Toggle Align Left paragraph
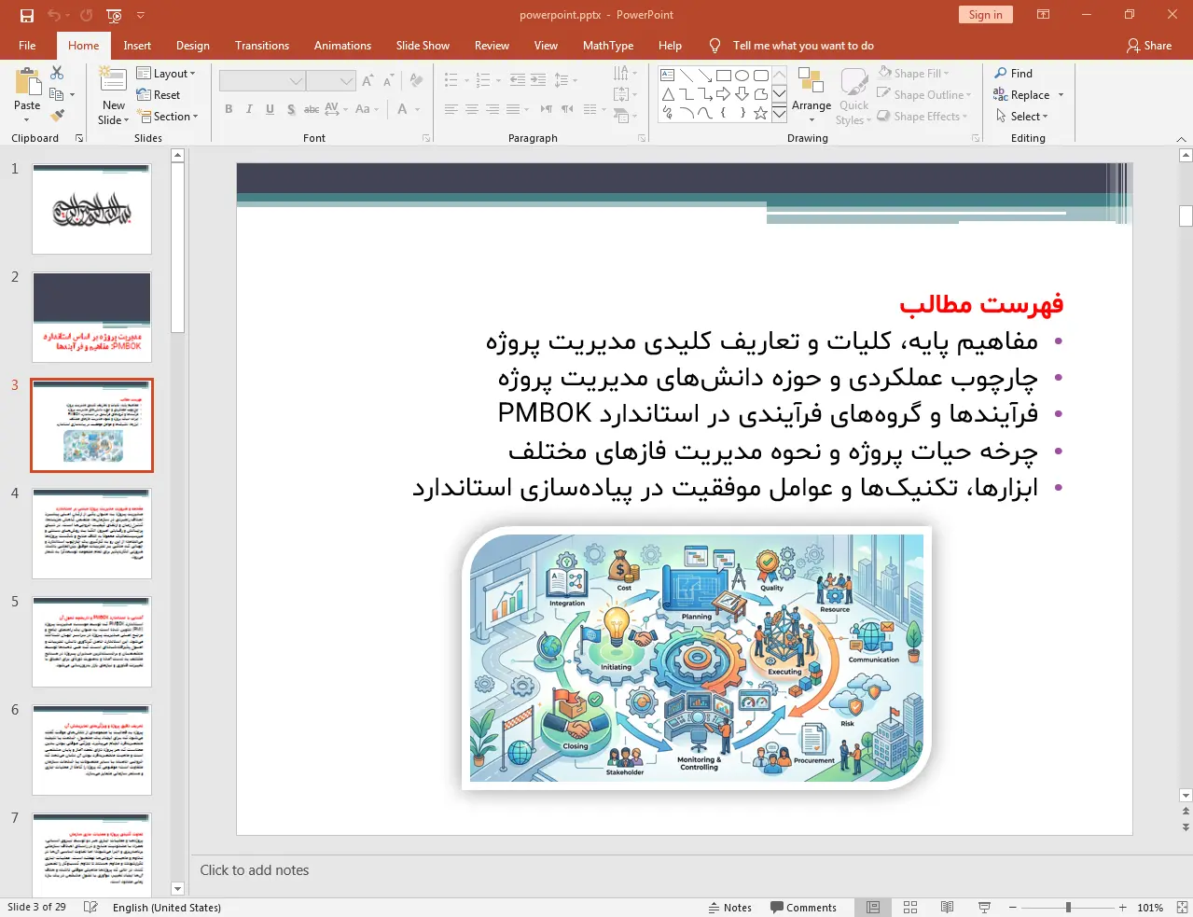 pyautogui.click(x=451, y=109)
